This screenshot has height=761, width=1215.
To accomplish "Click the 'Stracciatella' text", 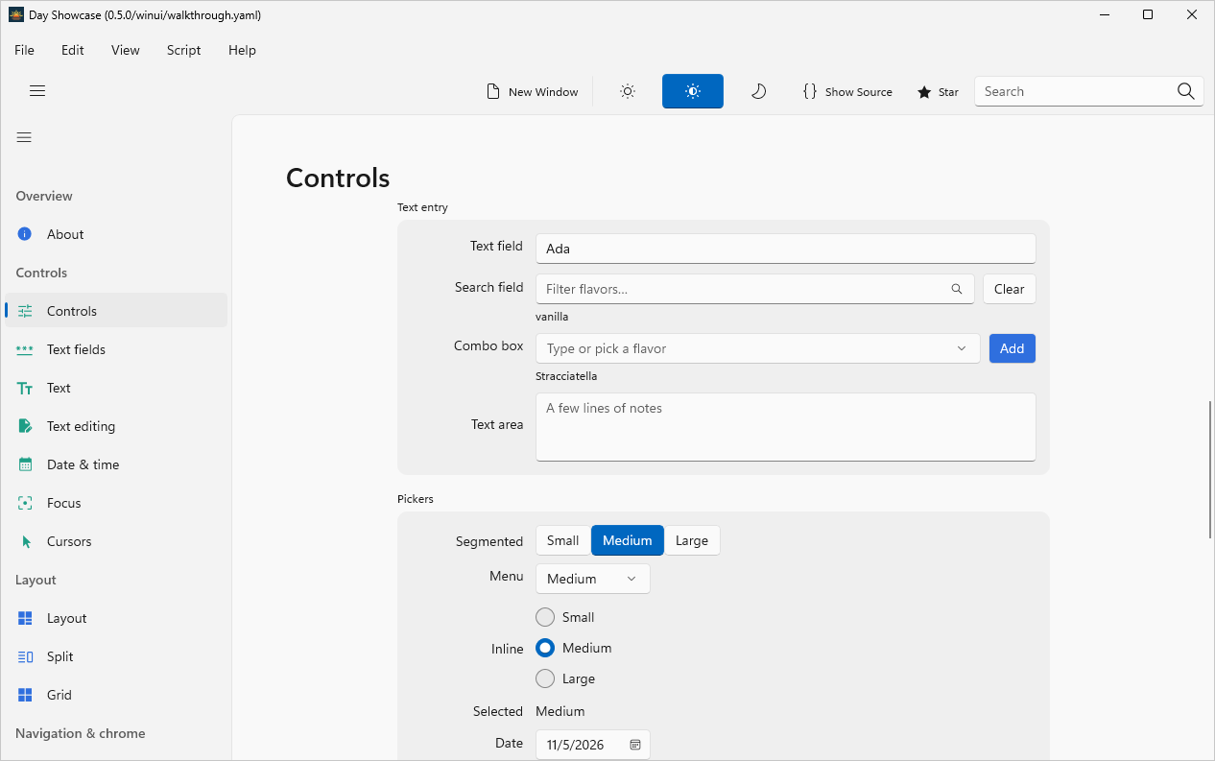I will 566,376.
